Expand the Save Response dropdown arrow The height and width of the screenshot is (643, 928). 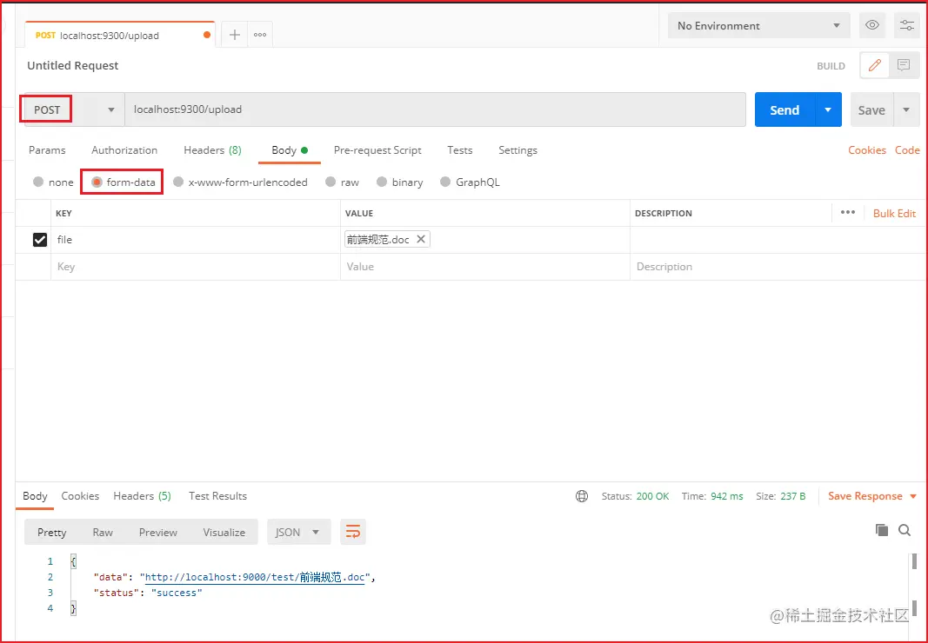coord(913,496)
